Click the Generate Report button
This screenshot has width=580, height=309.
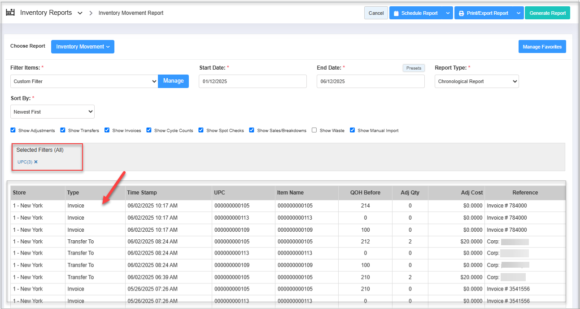pos(547,13)
